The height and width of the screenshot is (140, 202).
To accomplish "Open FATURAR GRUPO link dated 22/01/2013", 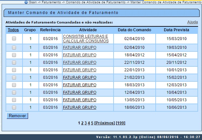I will 80,70.
